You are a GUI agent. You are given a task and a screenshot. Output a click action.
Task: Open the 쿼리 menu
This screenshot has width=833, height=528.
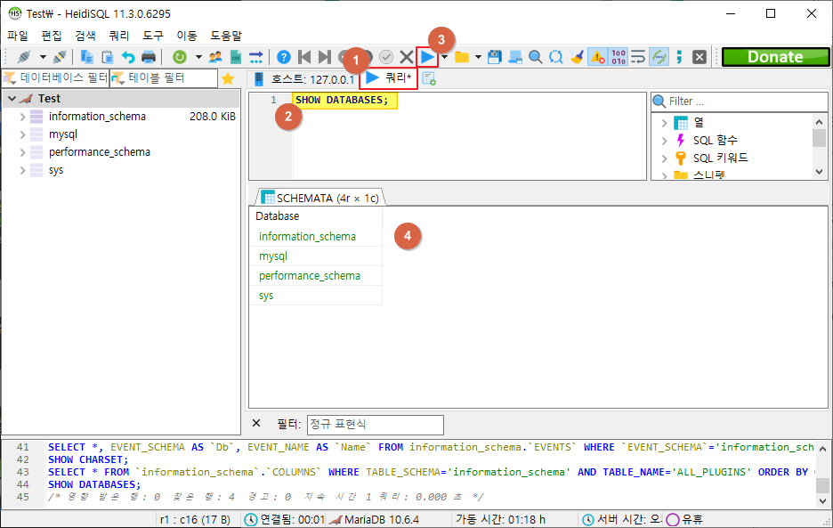(119, 36)
